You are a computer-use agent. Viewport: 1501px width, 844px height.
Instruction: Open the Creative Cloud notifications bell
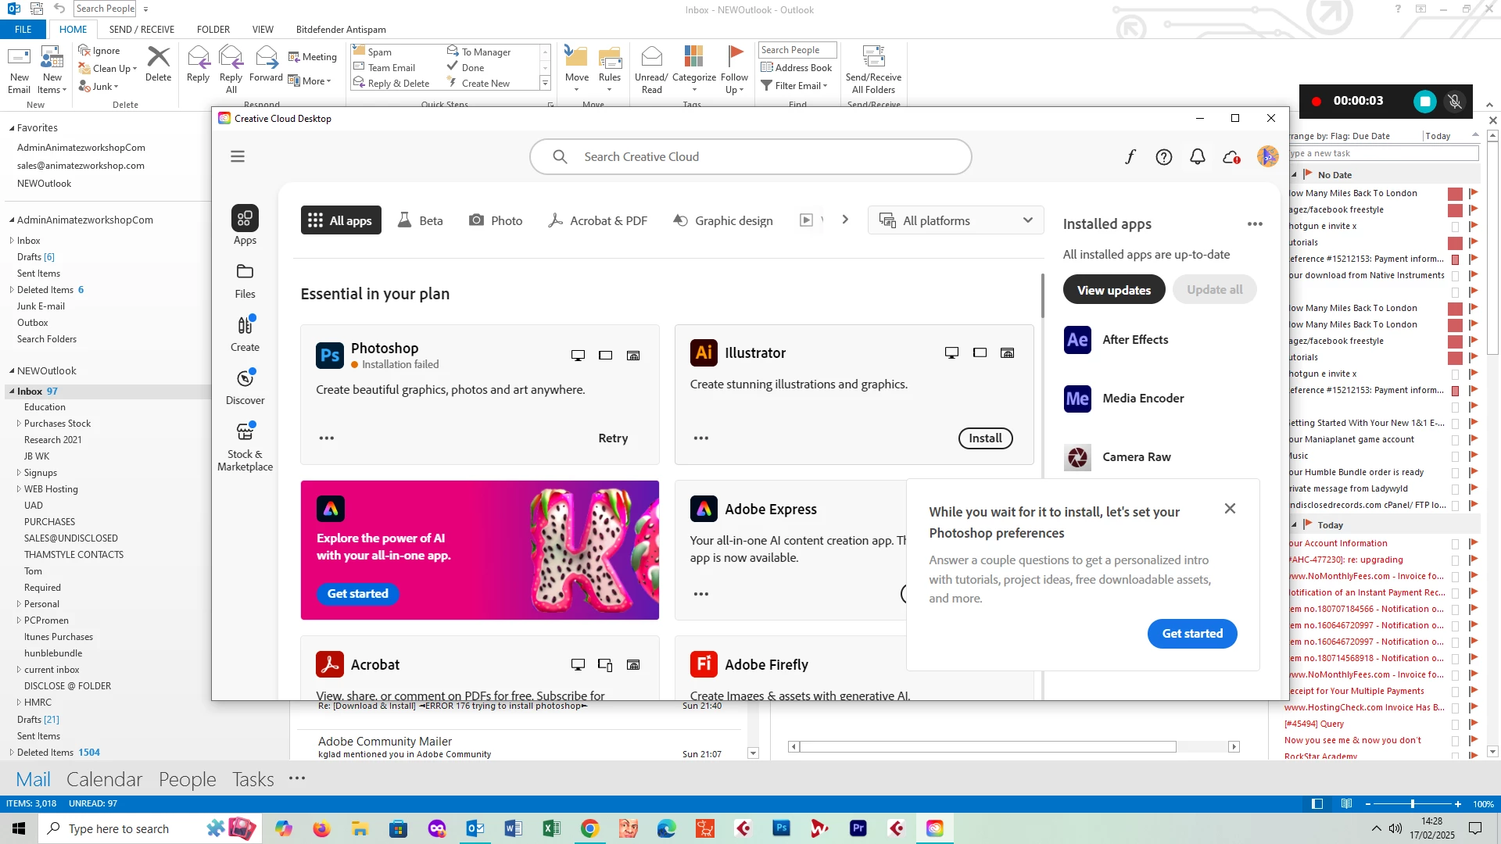click(1197, 157)
